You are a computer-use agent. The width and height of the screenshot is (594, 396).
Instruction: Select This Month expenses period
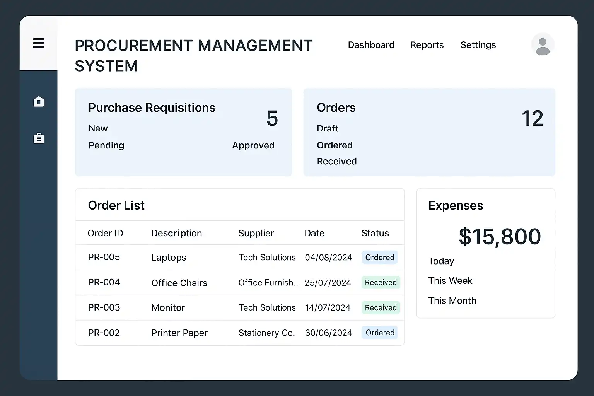coord(452,301)
